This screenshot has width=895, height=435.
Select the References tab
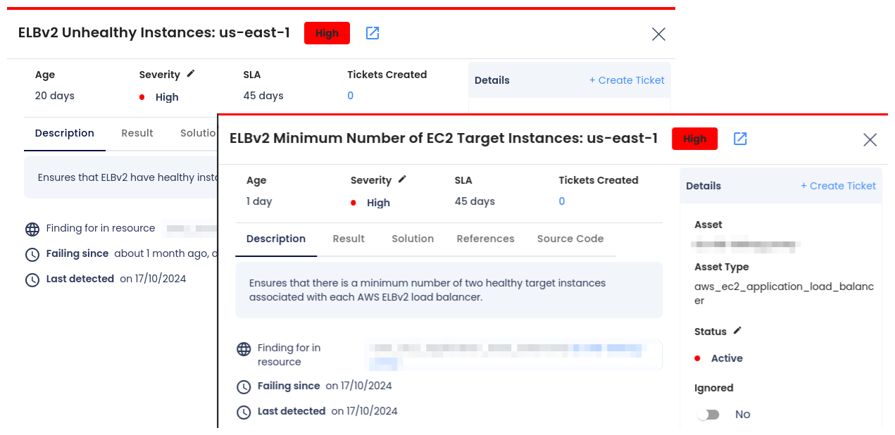tap(485, 239)
